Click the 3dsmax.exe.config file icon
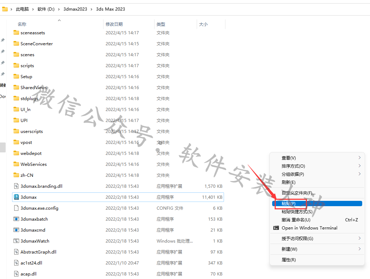Image resolution: width=370 pixels, height=279 pixels. pyautogui.click(x=16, y=208)
